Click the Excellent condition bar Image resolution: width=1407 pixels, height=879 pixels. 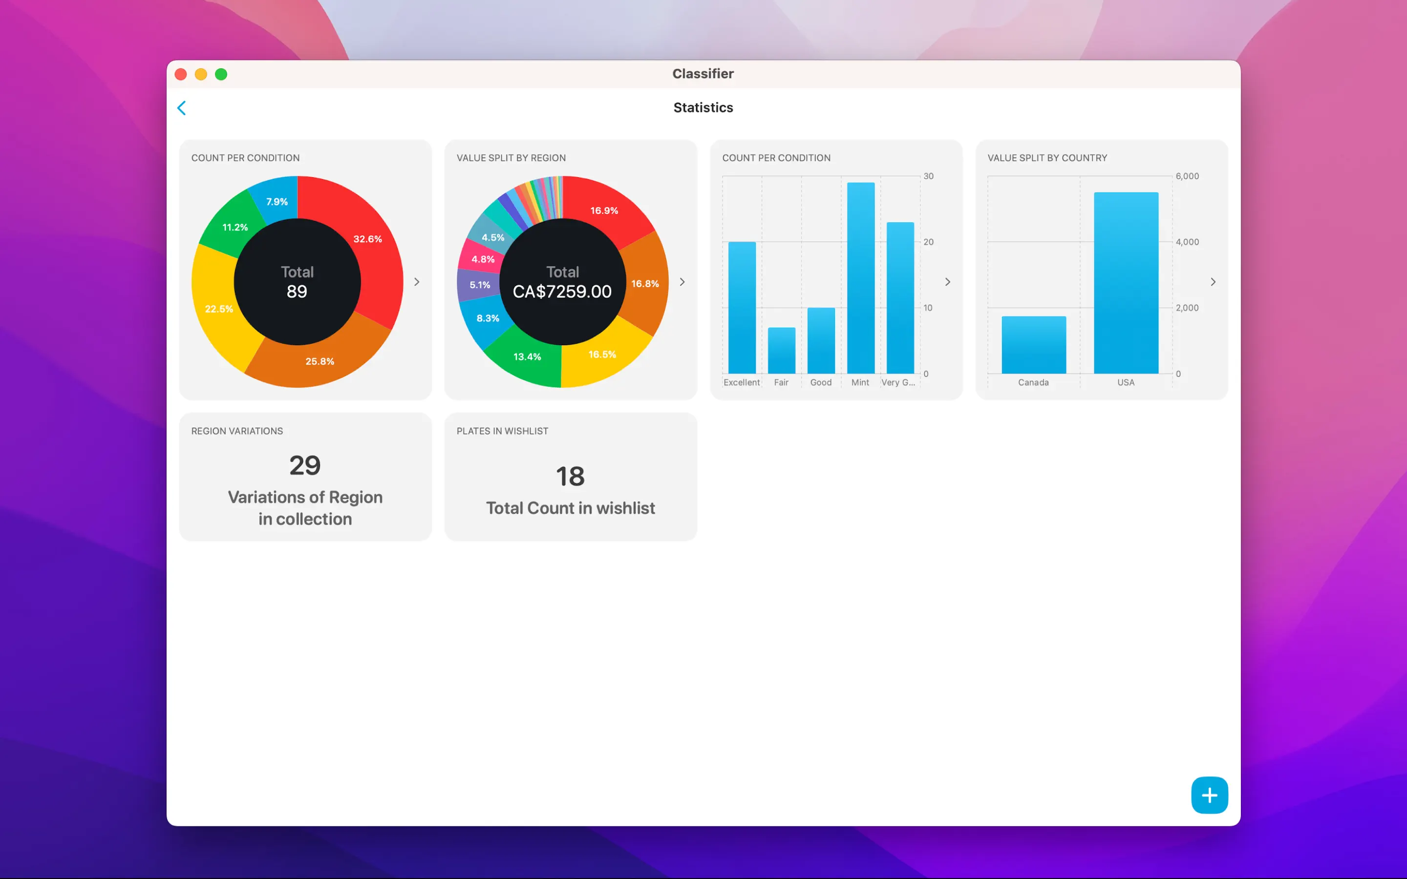[x=742, y=308]
